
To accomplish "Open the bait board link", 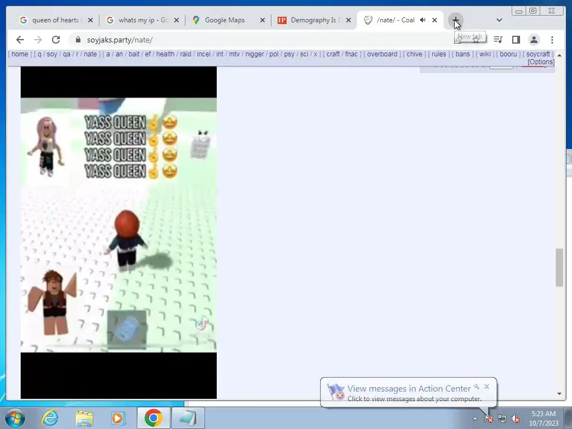I will point(134,54).
